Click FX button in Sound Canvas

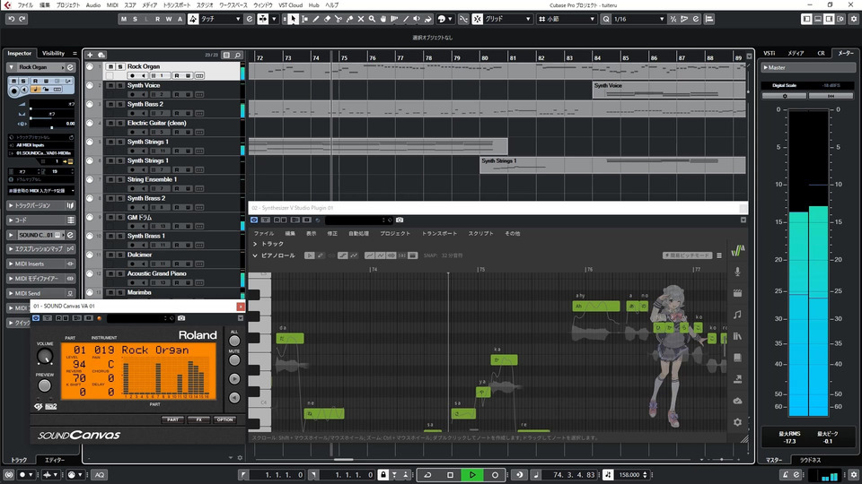199,419
